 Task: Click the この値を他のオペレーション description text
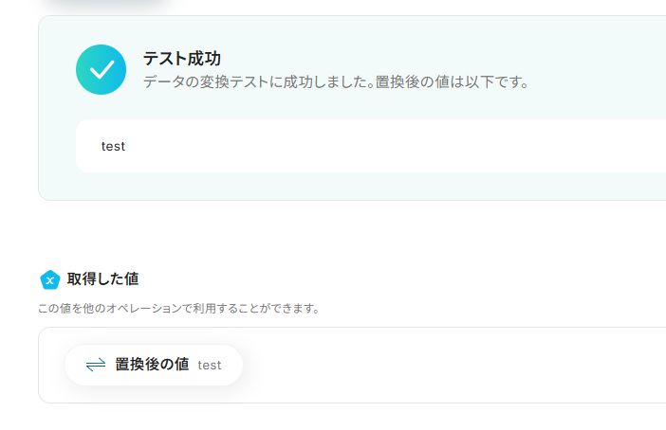[178, 309]
